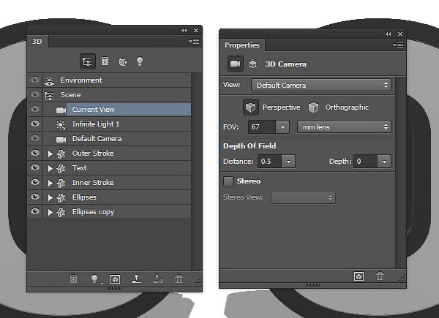
Task: Click the Ellipses copy mesh icon
Action: pyautogui.click(x=61, y=212)
